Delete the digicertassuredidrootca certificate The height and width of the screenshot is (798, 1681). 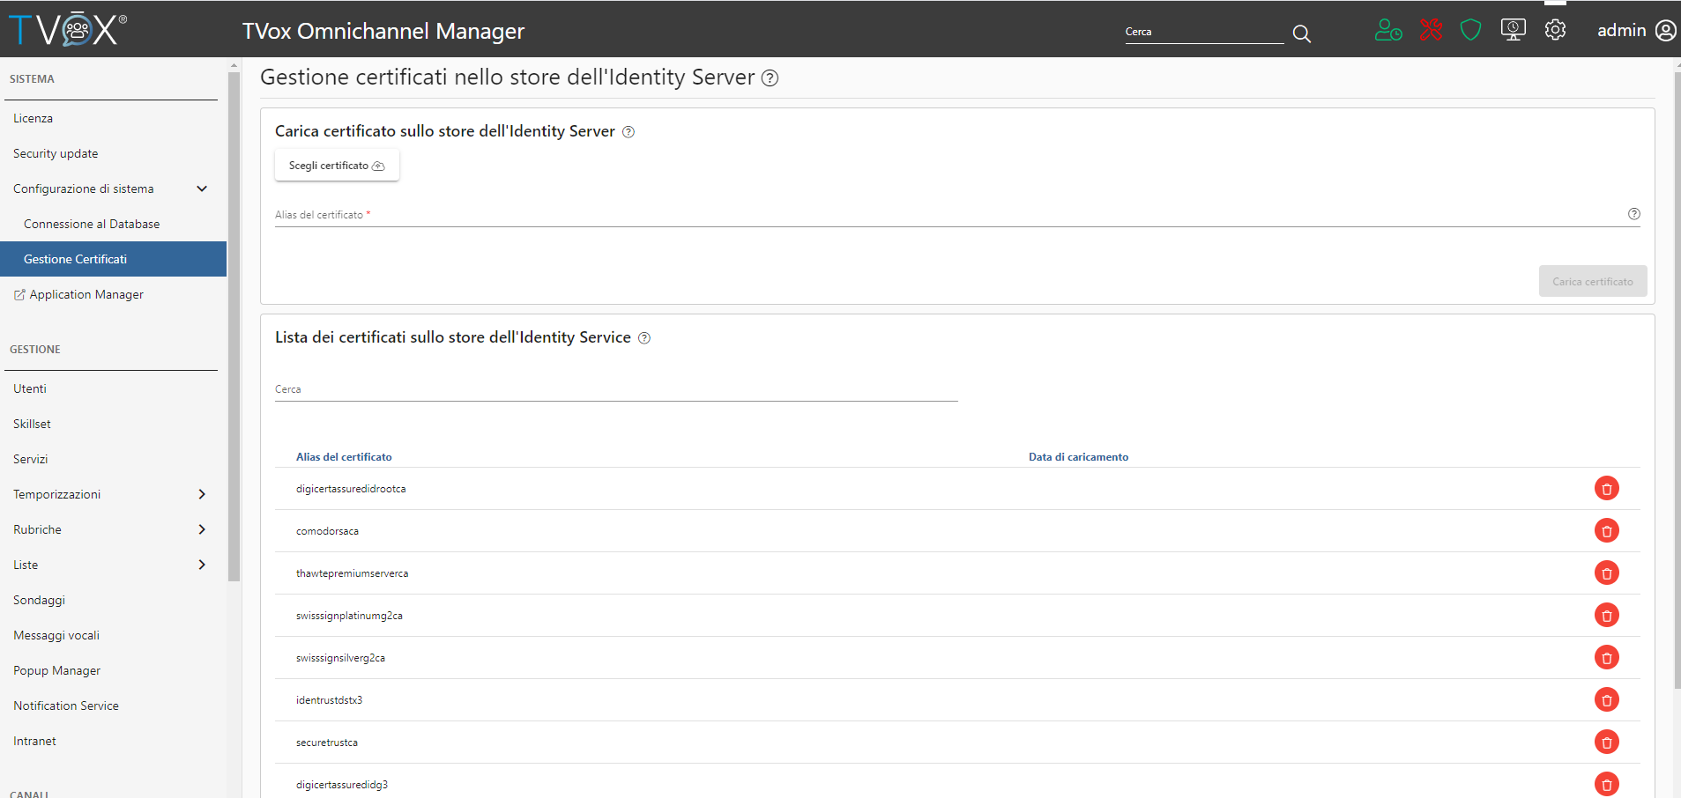point(1606,488)
